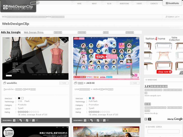Open the BookMarks tab at top right
Viewport: 183px width, 137px height.
[x=172, y=3]
